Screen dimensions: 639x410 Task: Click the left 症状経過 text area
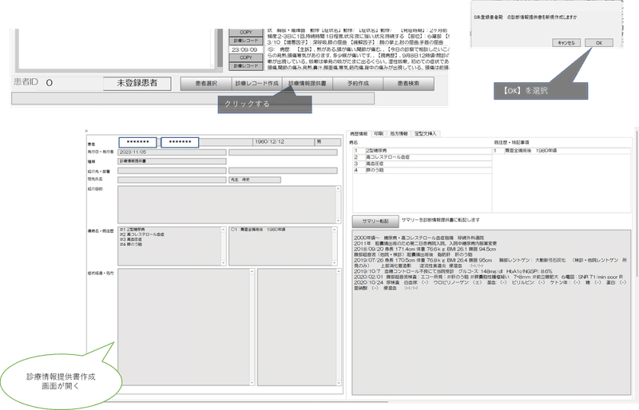tap(184, 326)
